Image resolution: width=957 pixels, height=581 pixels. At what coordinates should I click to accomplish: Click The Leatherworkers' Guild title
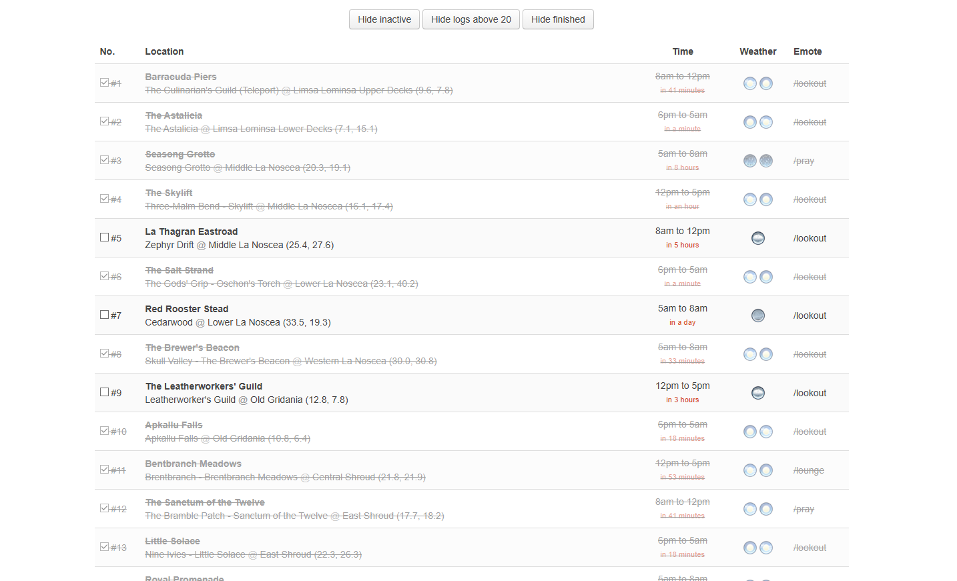[204, 386]
